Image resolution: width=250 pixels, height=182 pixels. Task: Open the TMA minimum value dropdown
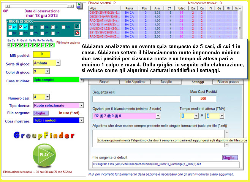(x=196, y=116)
